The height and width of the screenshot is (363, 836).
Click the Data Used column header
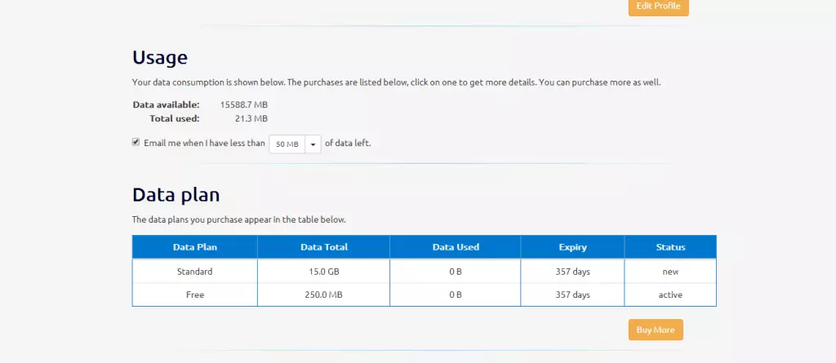(x=456, y=247)
